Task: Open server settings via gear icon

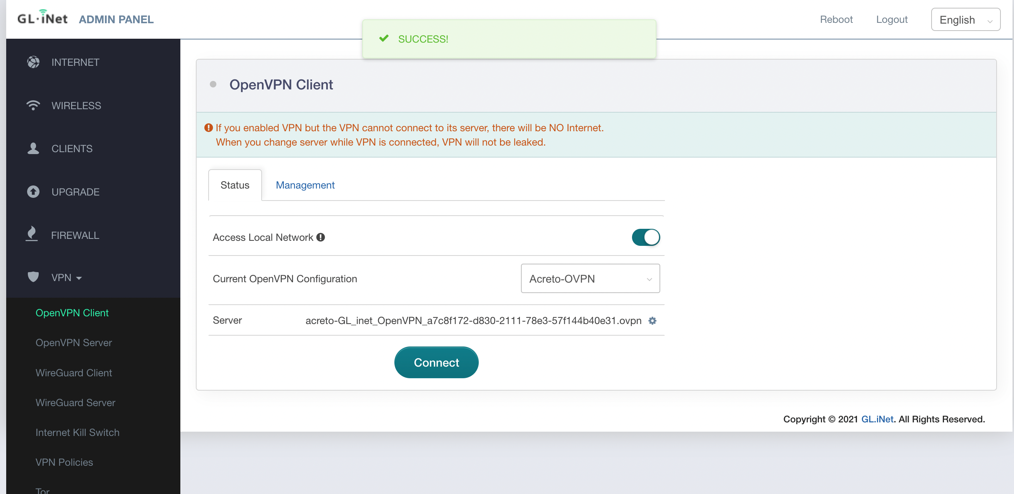Action: click(x=652, y=321)
